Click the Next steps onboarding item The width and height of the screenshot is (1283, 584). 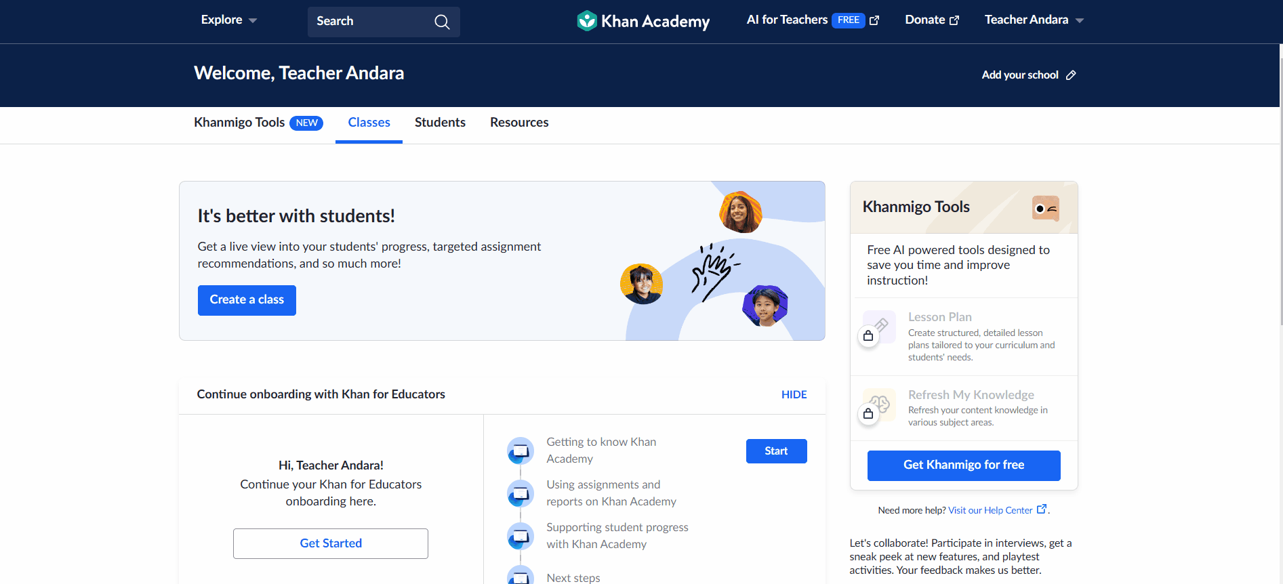573,578
